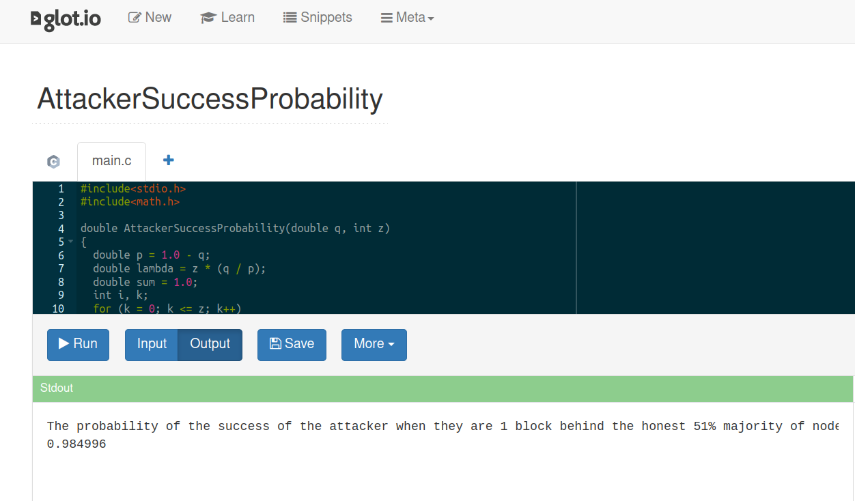
Task: Click the snippet title AttackerSuccessProbability
Action: [210, 99]
